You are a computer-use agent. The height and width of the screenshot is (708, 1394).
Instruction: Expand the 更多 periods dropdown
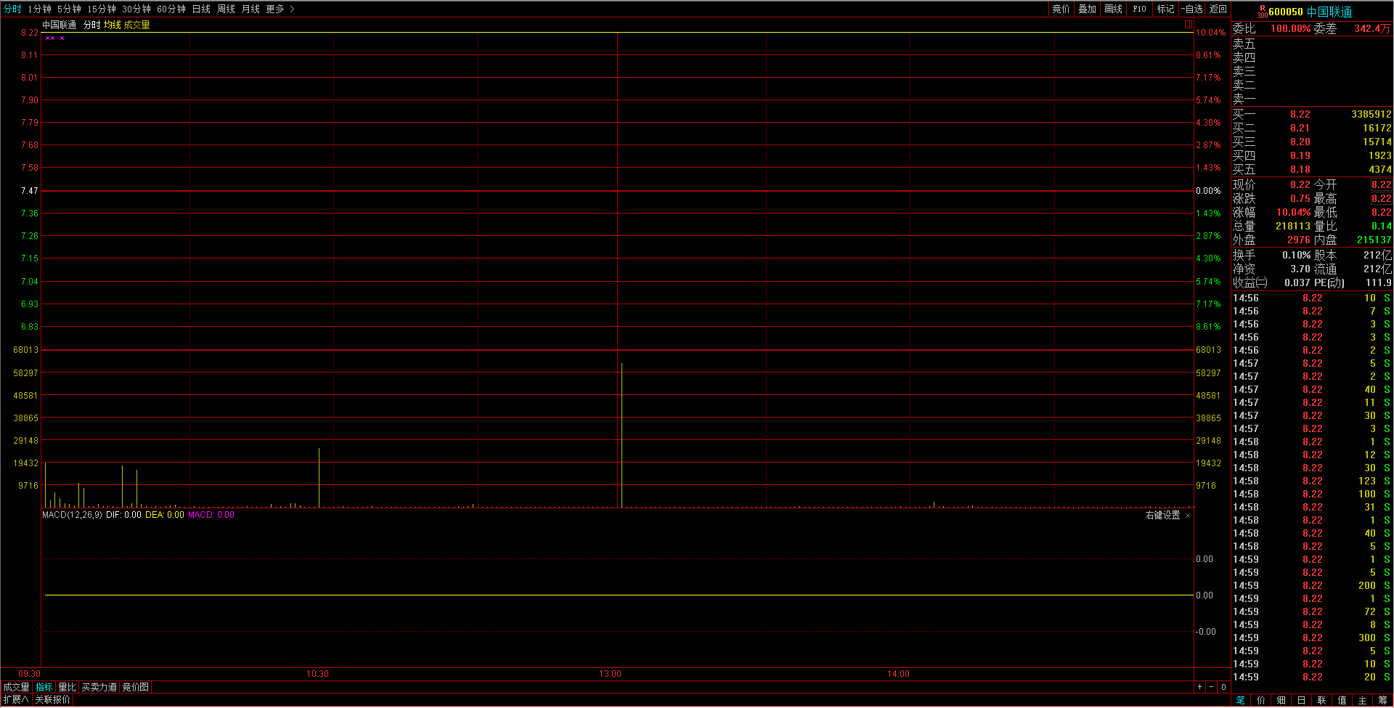(x=280, y=9)
